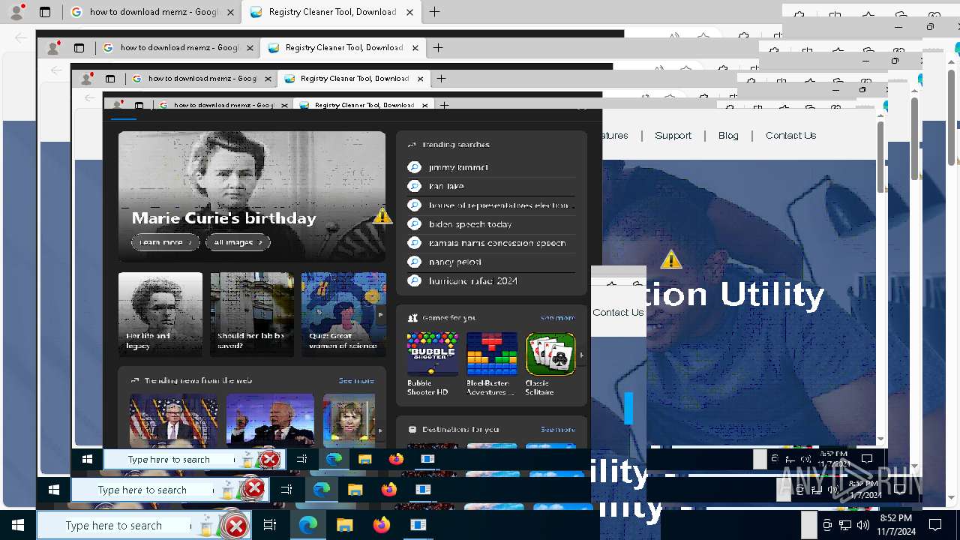960x540 pixels.
Task: Add a new tab in the outermost browser
Action: click(x=434, y=12)
